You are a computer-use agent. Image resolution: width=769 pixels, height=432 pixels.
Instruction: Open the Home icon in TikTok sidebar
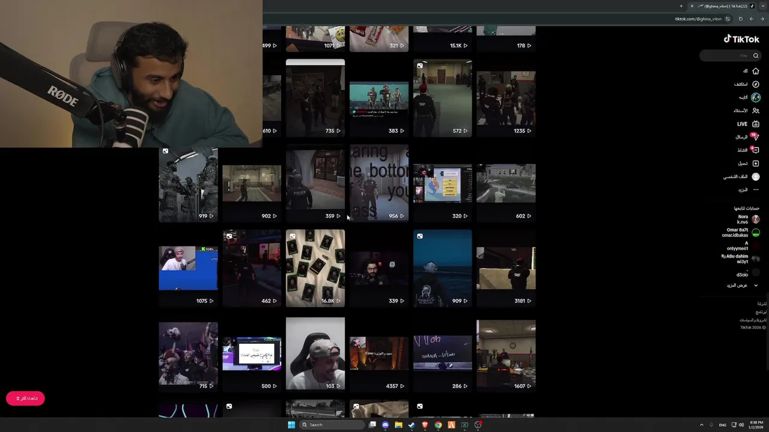pyautogui.click(x=756, y=71)
